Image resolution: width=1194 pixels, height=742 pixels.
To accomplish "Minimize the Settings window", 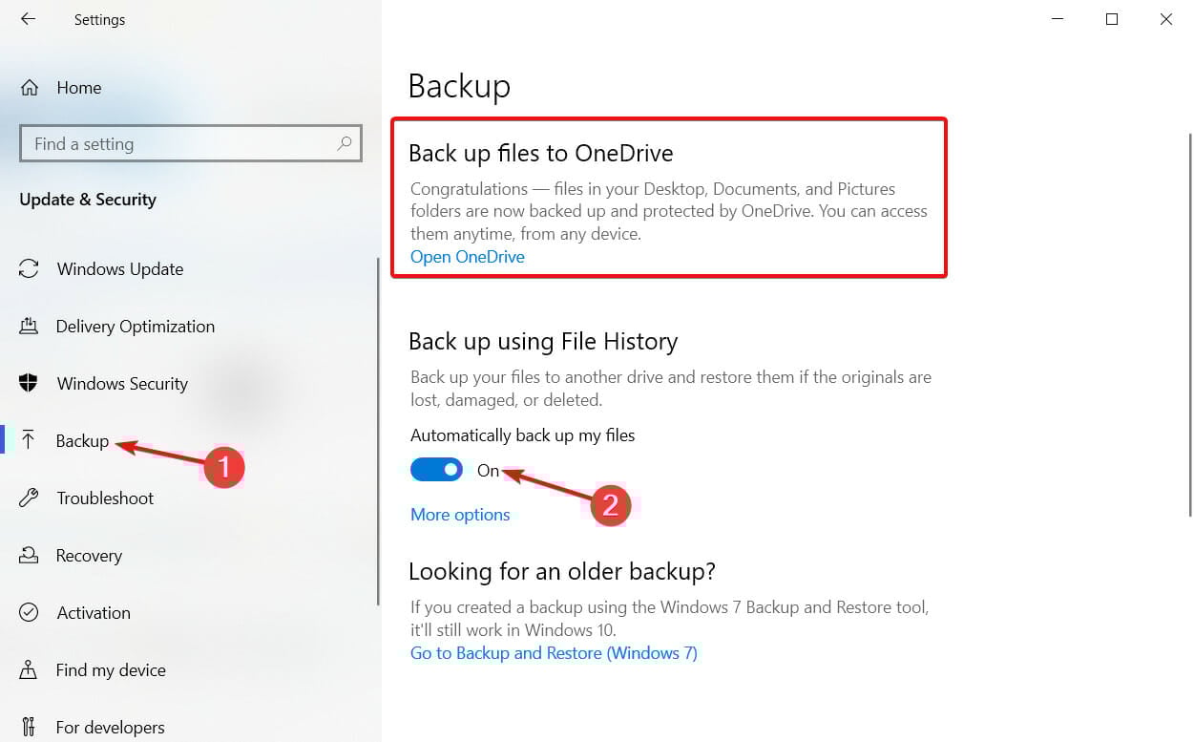I will (1057, 19).
